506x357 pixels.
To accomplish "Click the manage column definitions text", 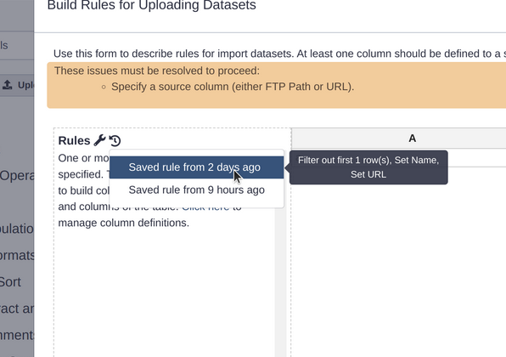I will tap(124, 223).
